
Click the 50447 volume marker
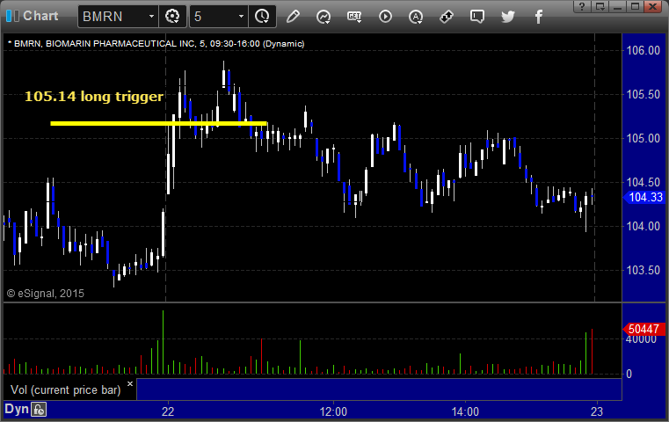click(644, 329)
